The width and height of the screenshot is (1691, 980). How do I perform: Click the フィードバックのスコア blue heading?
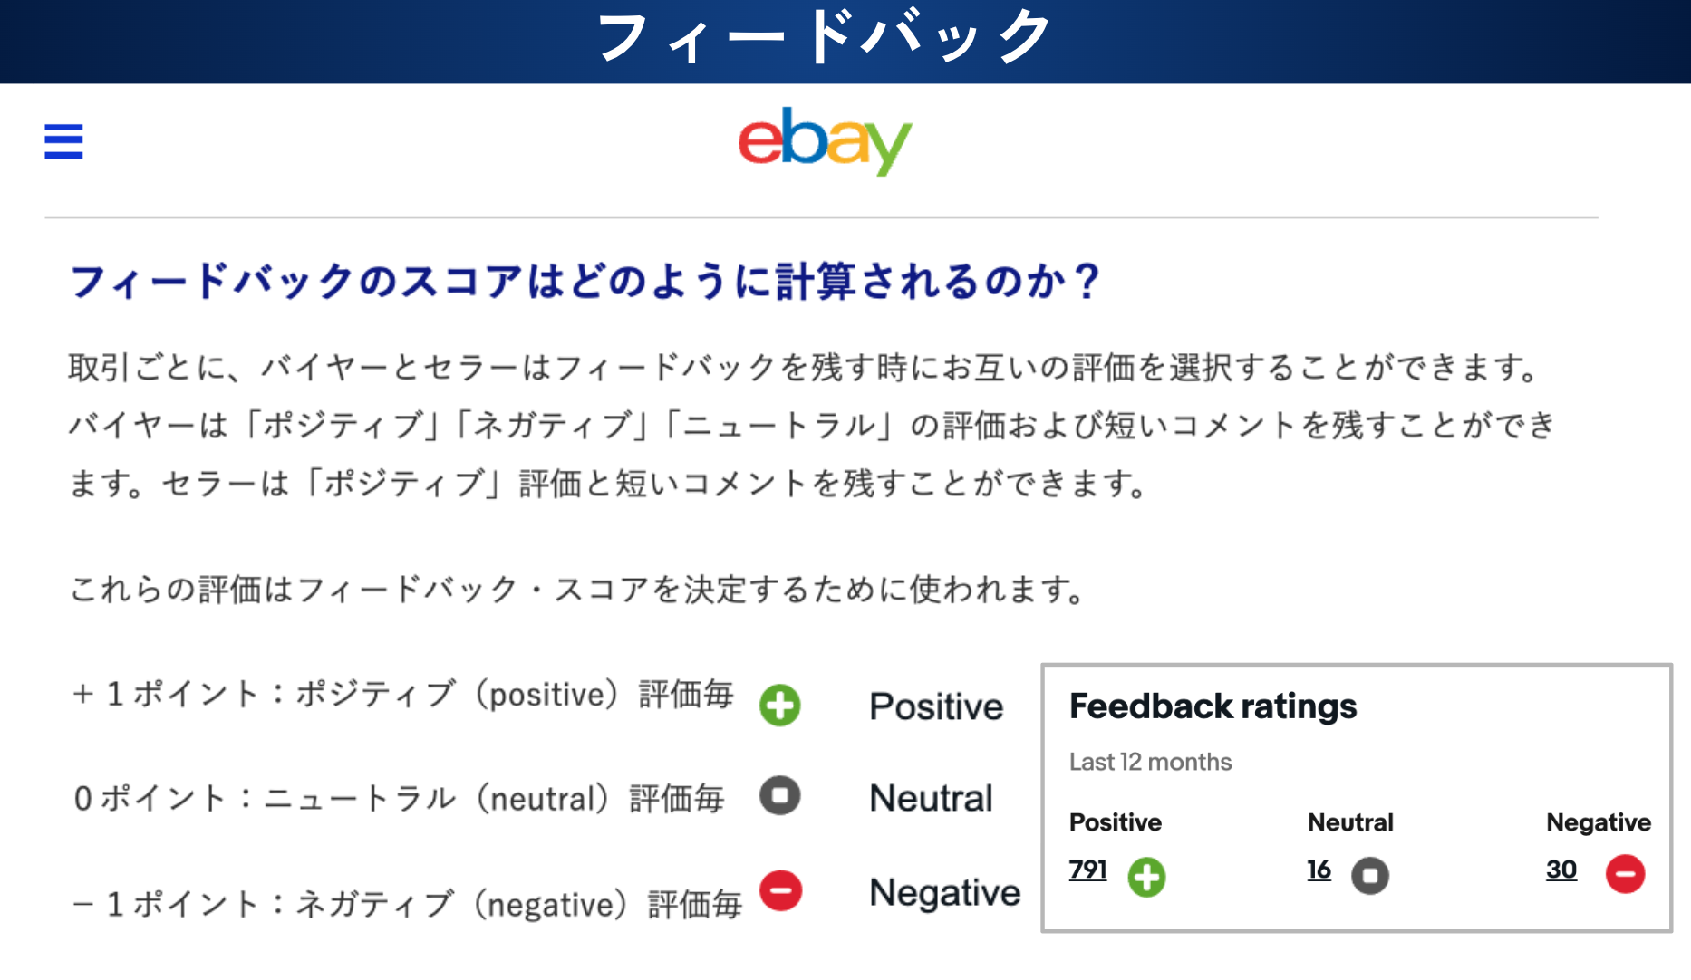[x=585, y=281]
